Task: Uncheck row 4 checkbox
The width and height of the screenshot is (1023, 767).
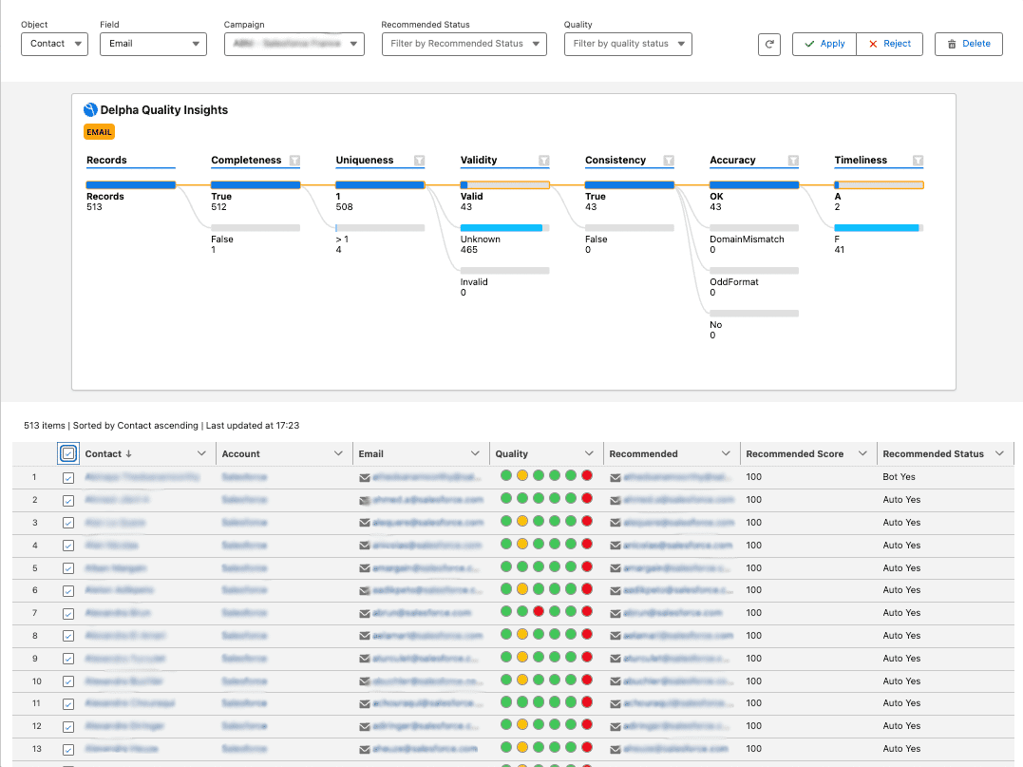Action: tap(68, 546)
